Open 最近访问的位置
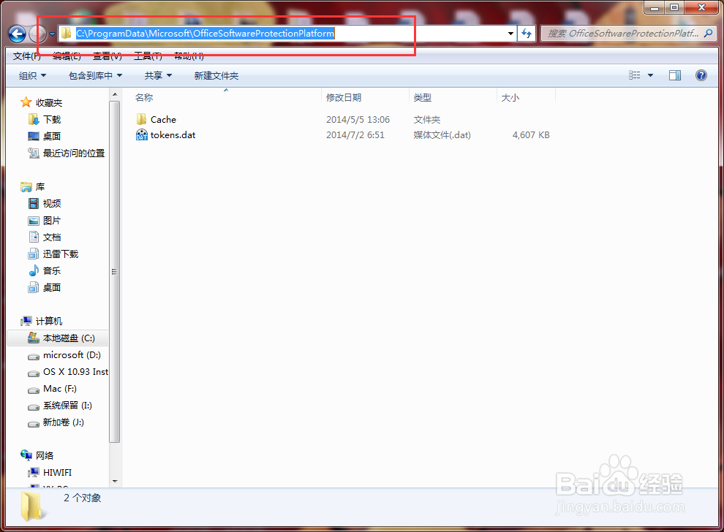 click(73, 153)
